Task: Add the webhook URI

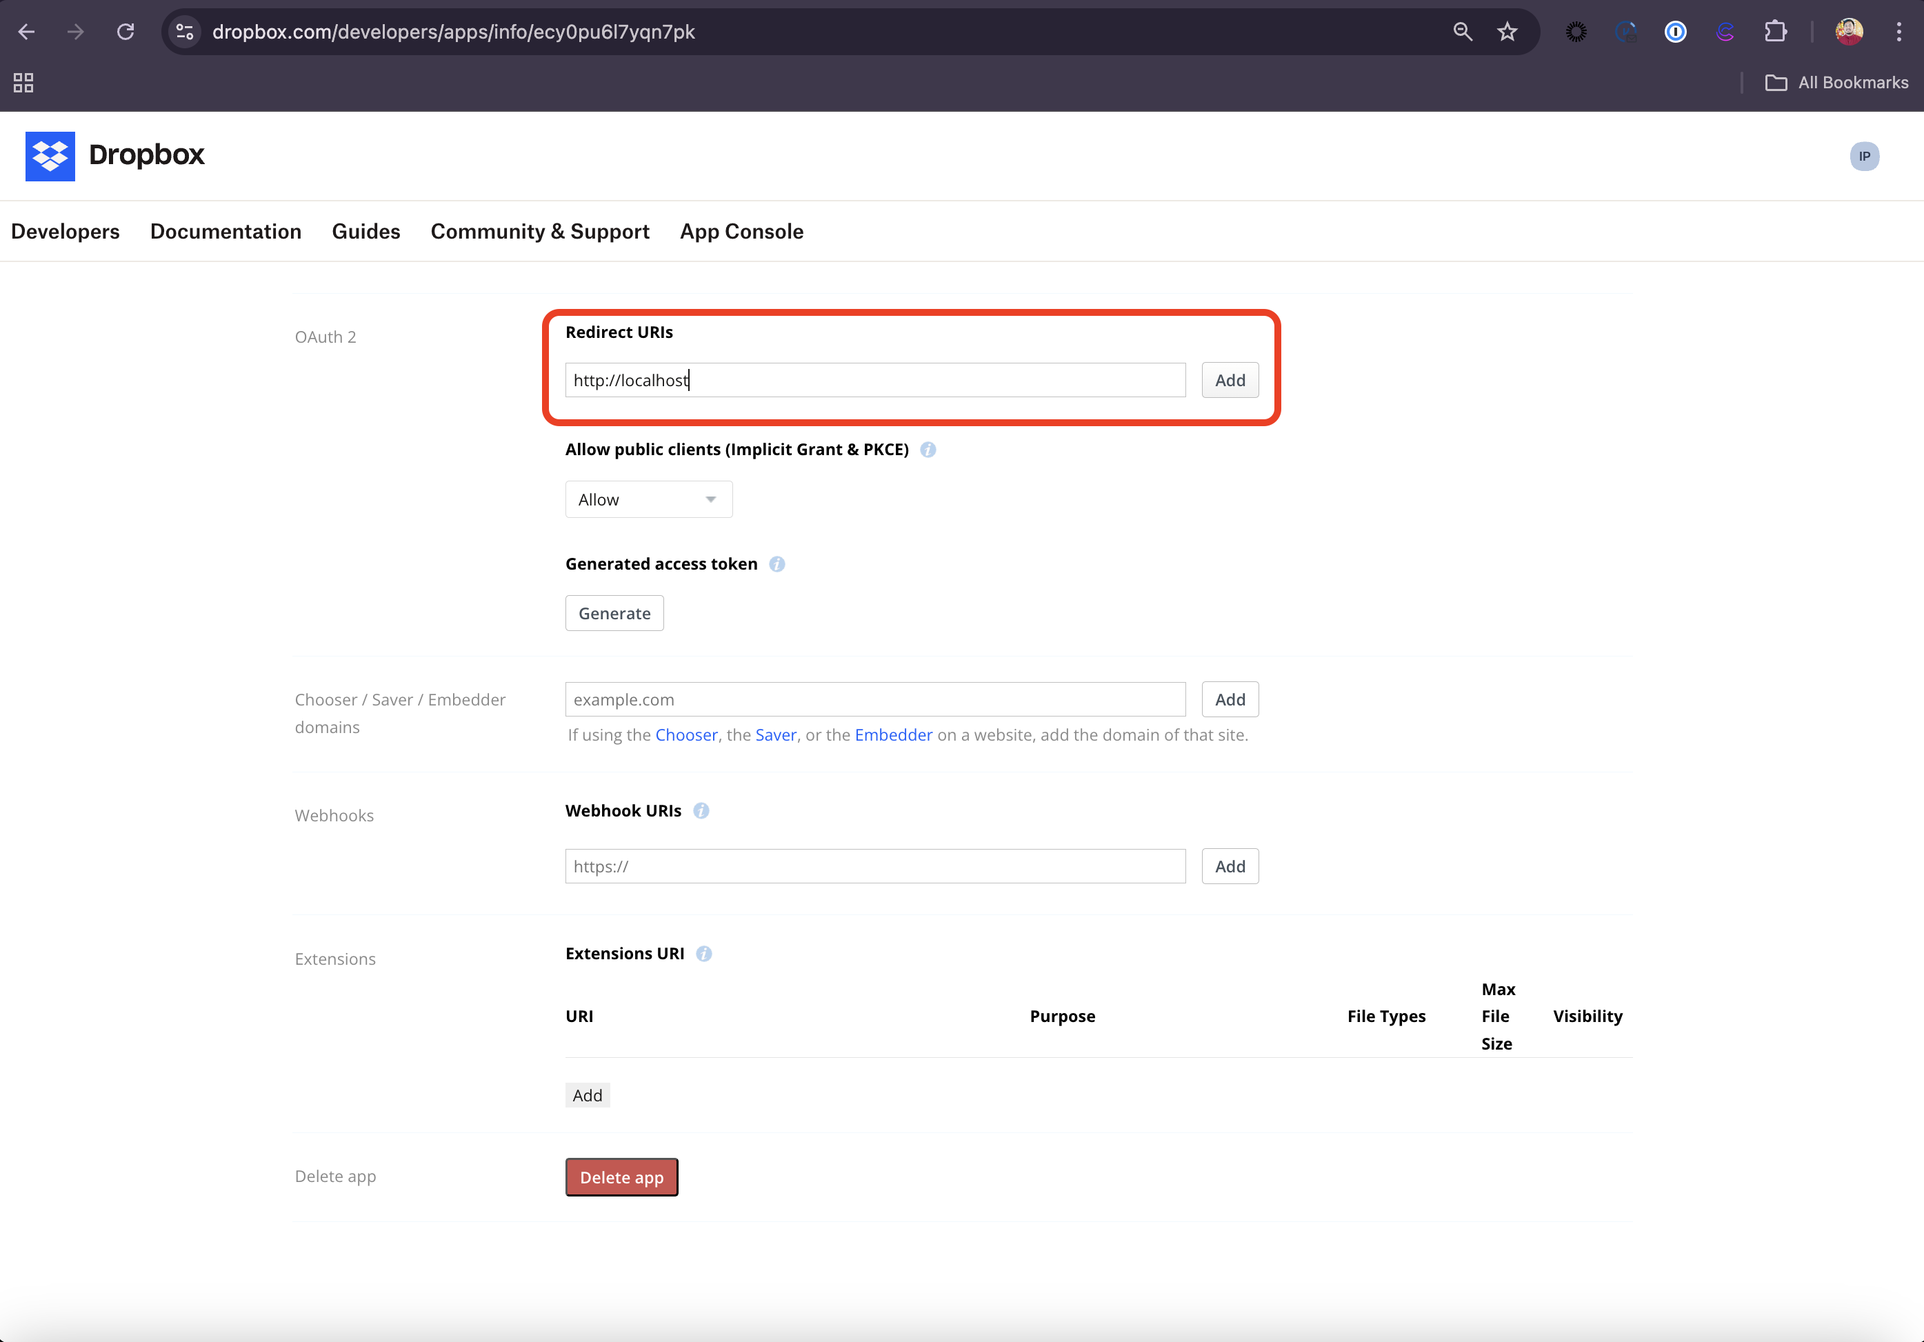Action: click(1230, 866)
